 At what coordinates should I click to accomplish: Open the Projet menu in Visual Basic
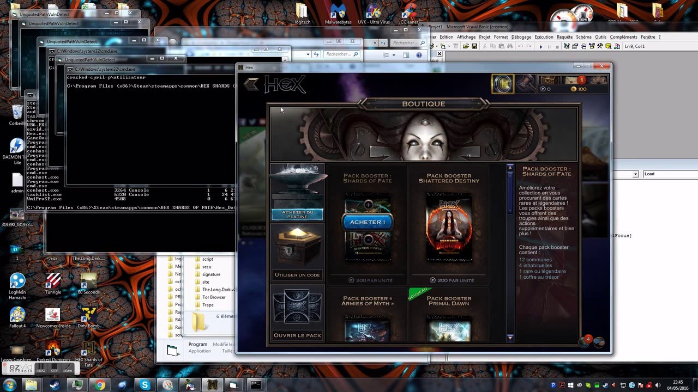485,37
